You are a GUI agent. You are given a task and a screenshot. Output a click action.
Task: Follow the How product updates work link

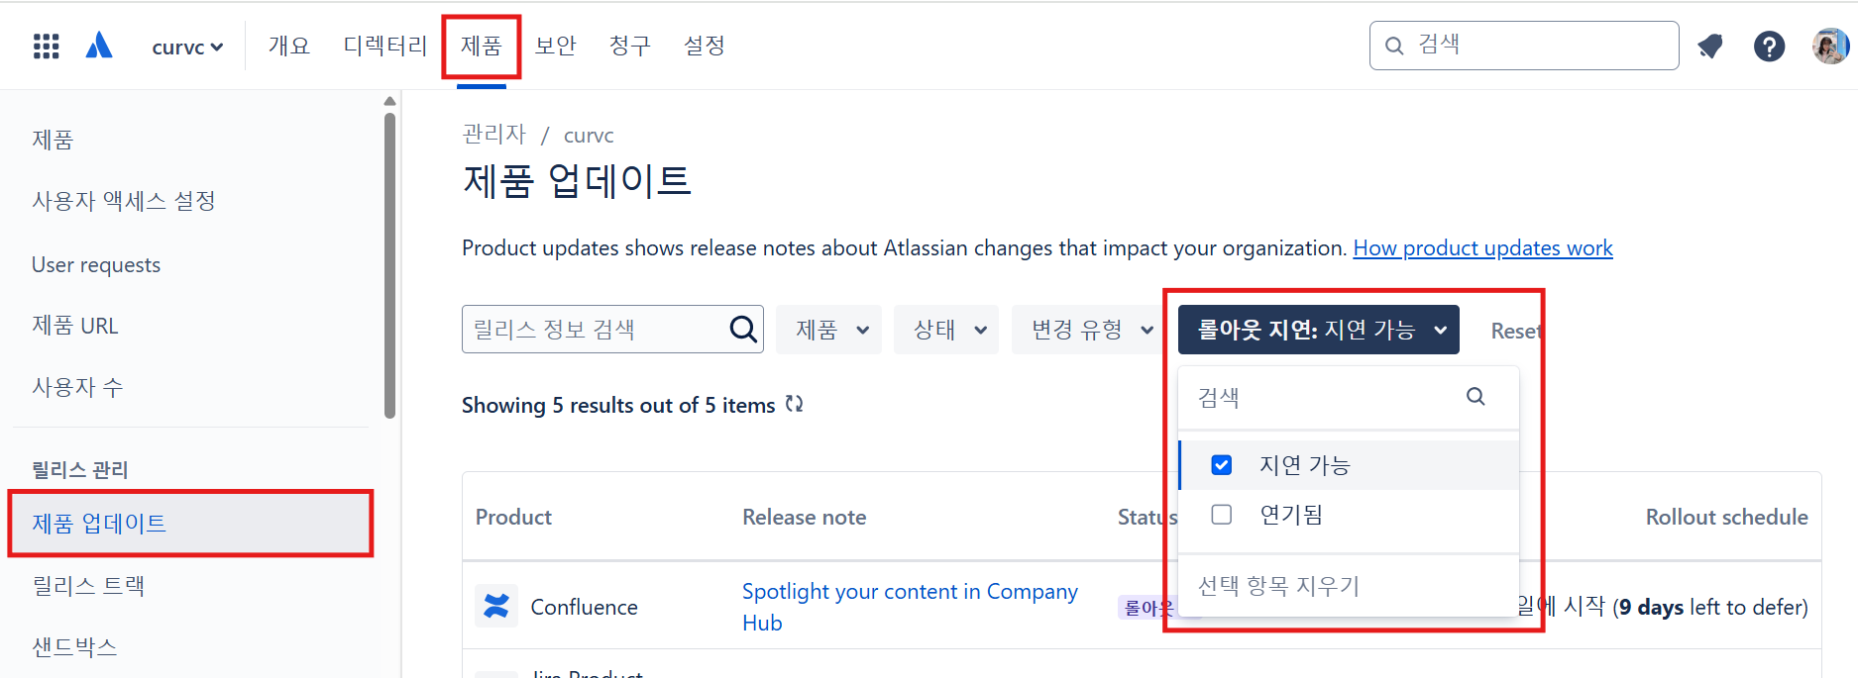pyautogui.click(x=1482, y=247)
